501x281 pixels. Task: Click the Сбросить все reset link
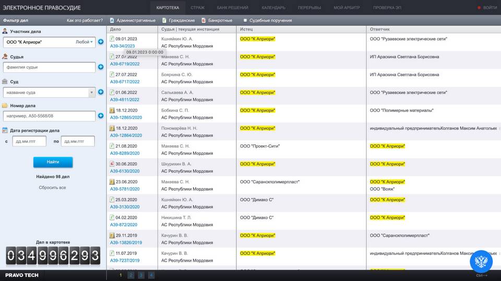click(x=52, y=188)
